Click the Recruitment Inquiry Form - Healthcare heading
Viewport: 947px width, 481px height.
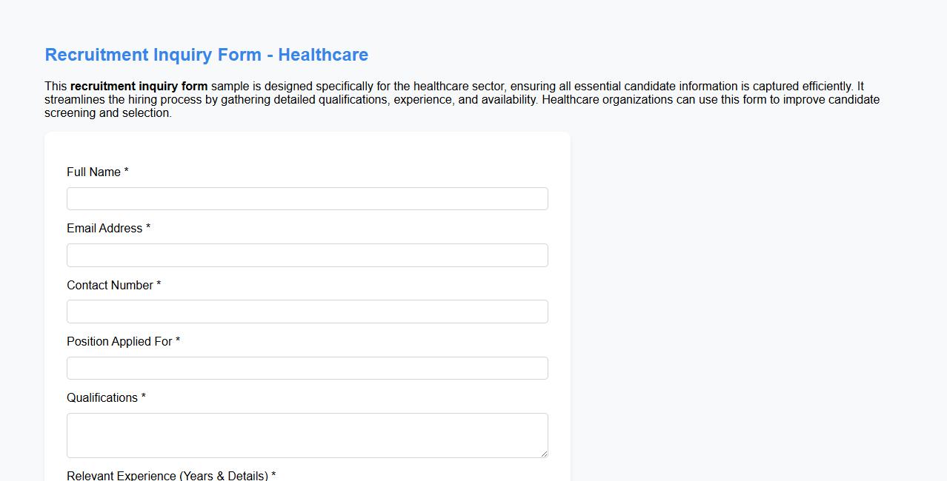coord(206,54)
